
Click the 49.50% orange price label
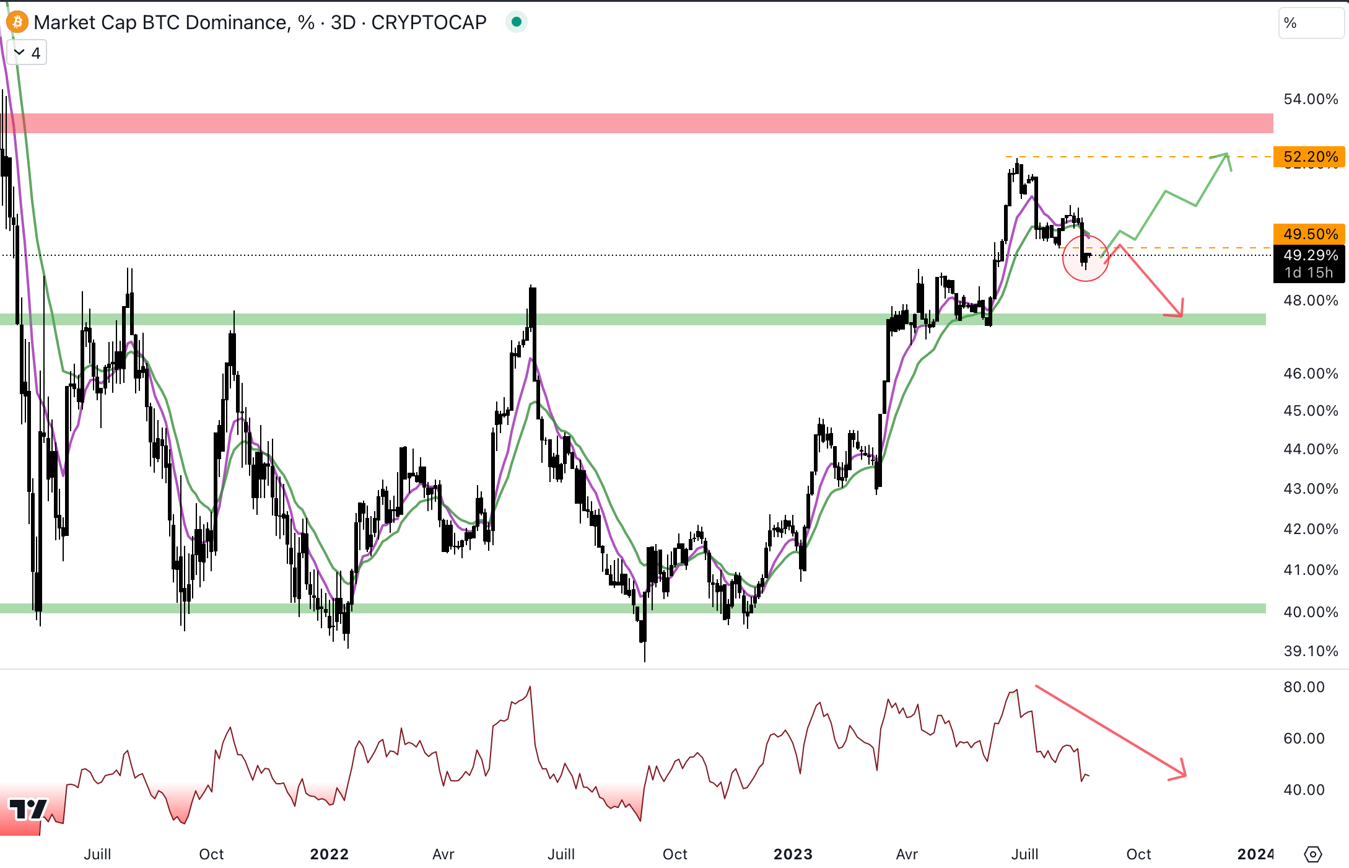pyautogui.click(x=1309, y=234)
